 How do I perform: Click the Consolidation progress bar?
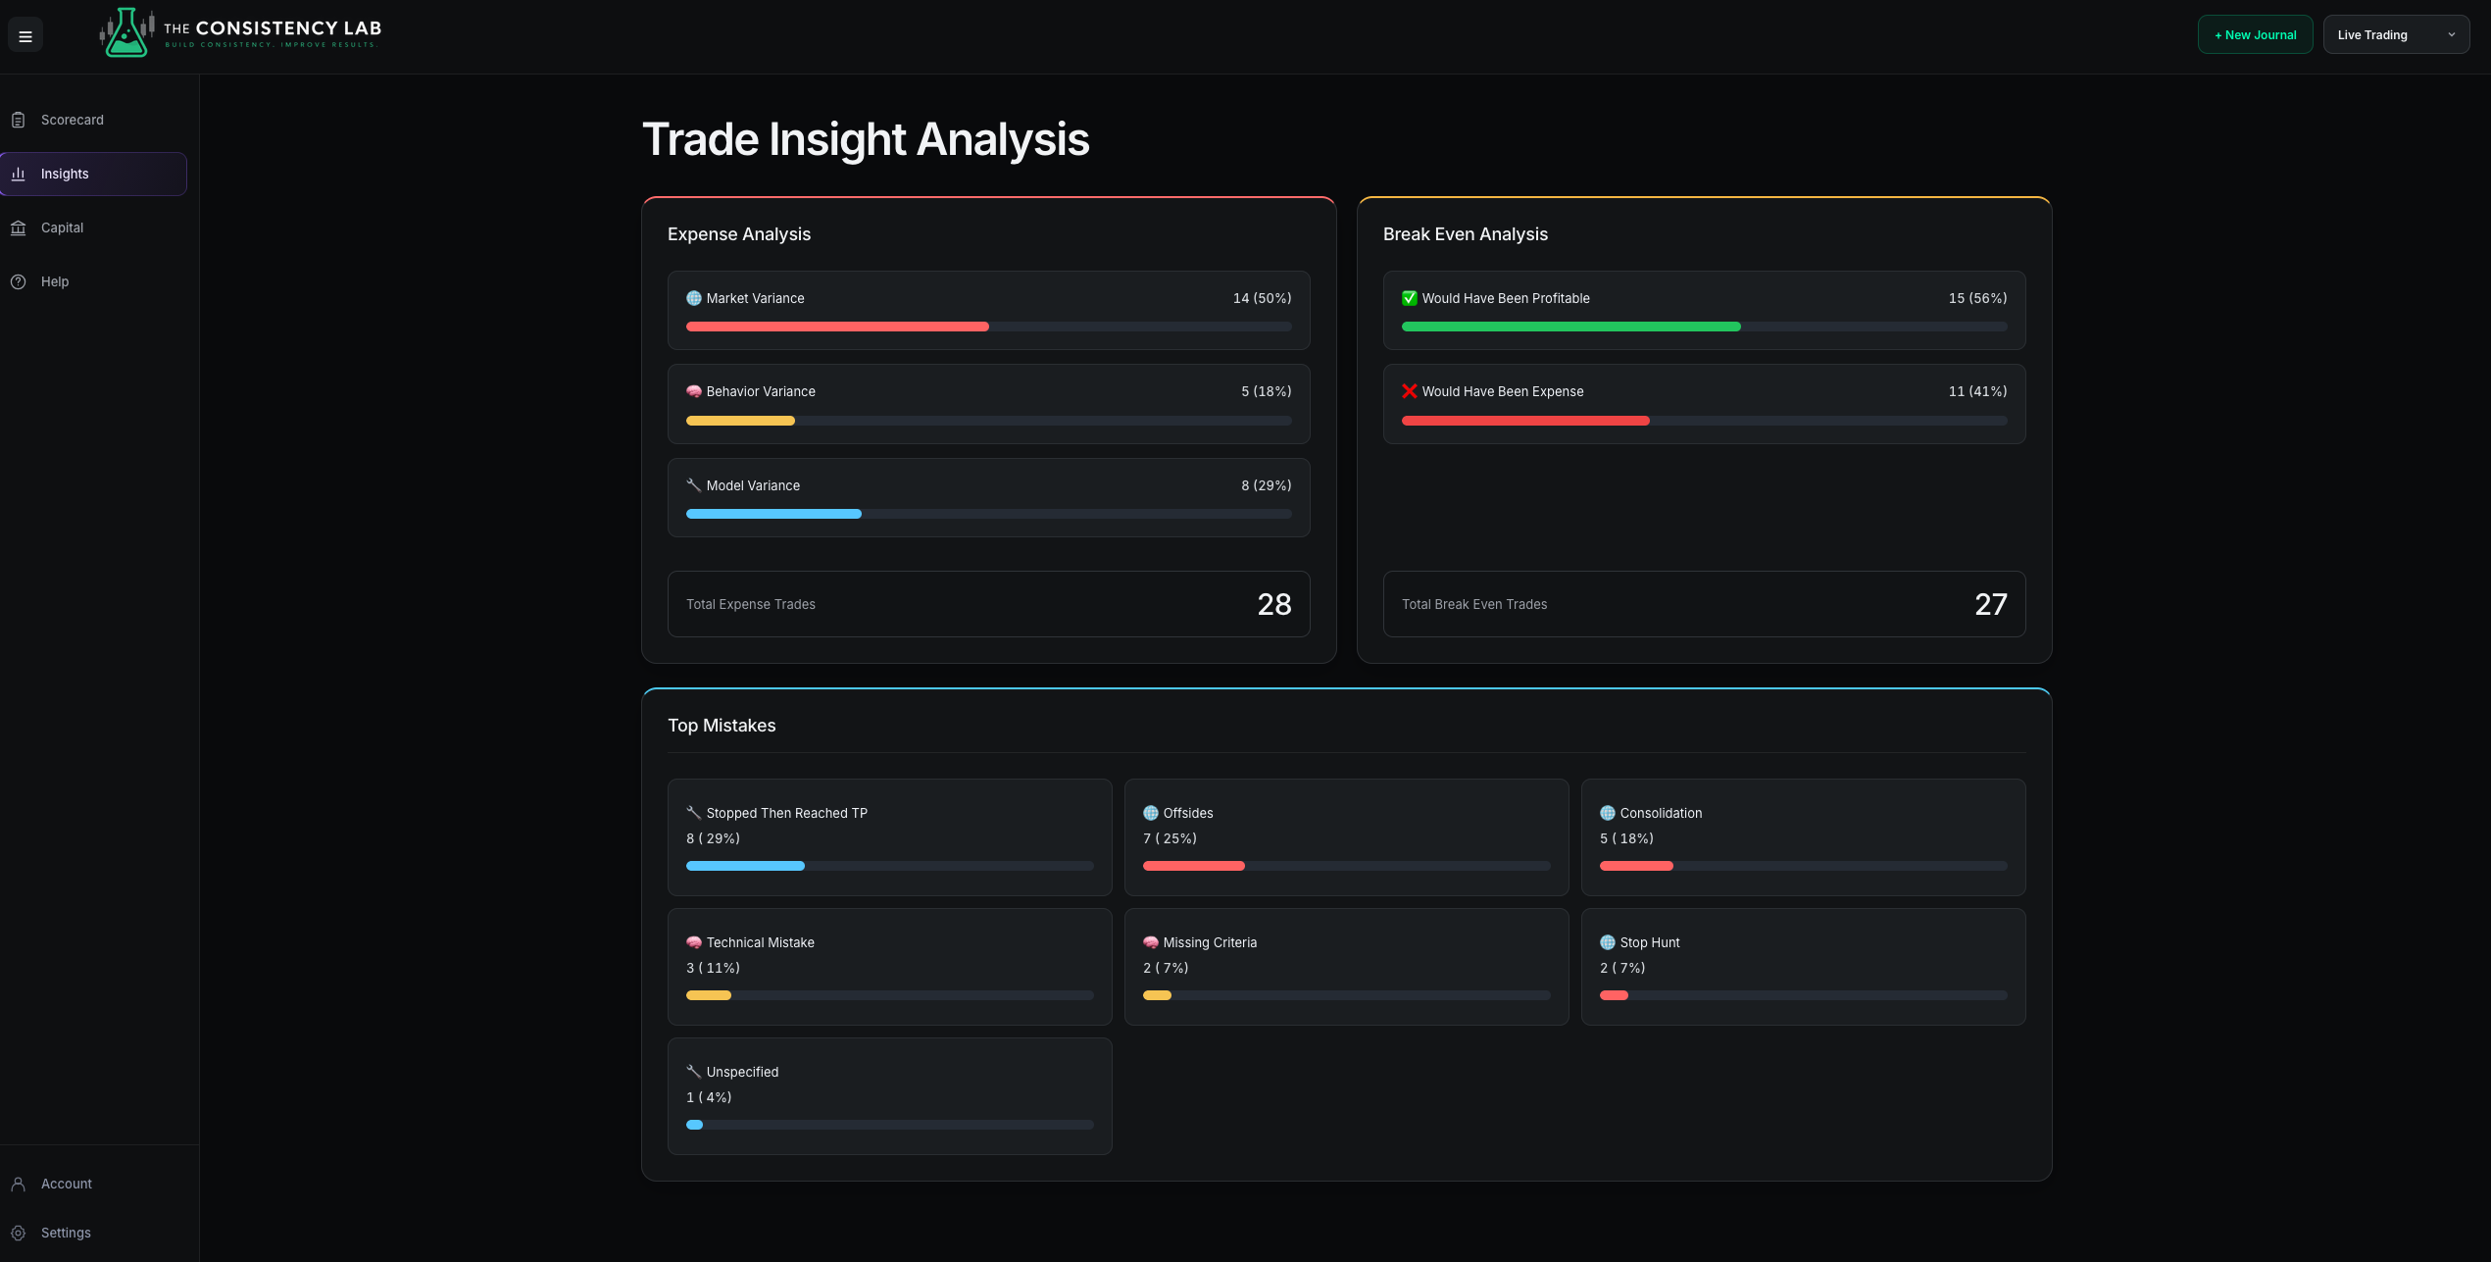click(1803, 866)
